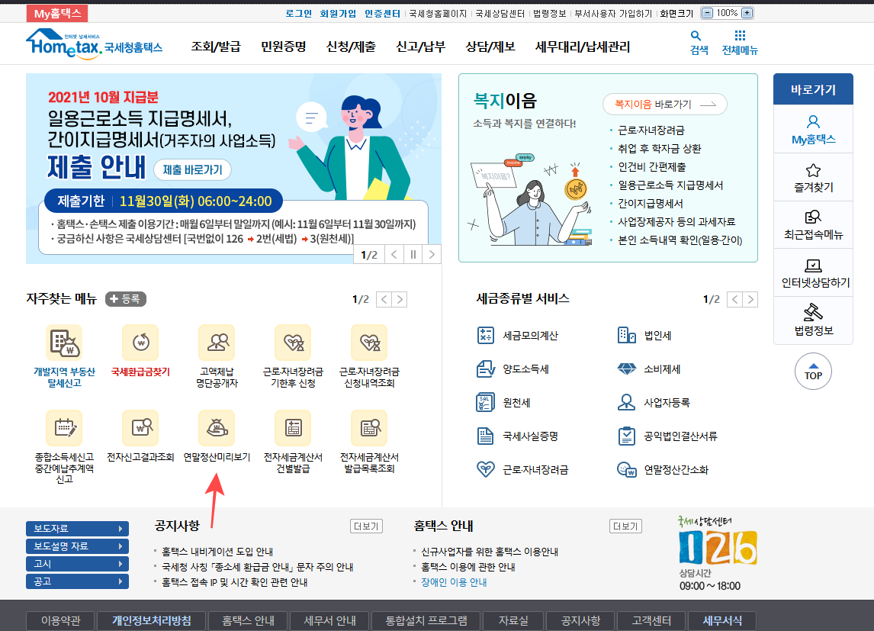Click the 복지이음 바로가기 button
874x631 pixels.
[665, 105]
